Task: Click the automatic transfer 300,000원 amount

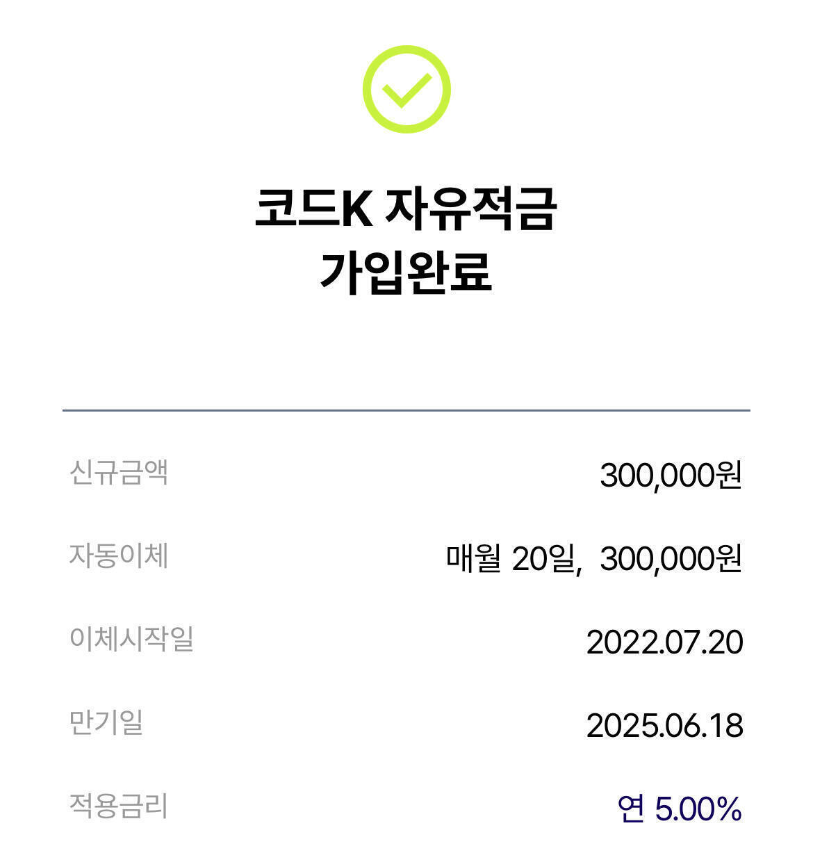Action: [x=671, y=558]
